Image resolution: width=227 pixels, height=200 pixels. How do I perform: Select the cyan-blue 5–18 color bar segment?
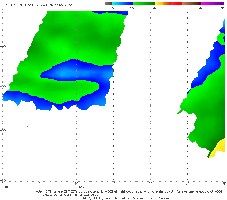point(122,4)
